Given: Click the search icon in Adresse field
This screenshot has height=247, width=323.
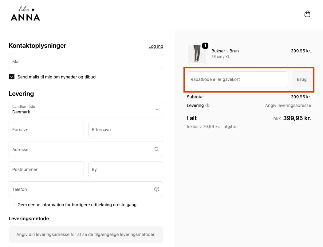Looking at the screenshot, I should click(x=156, y=149).
